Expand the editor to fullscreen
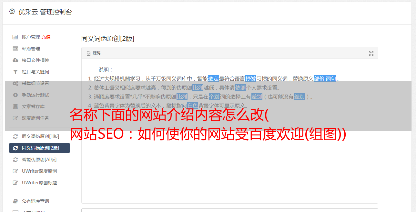416x212 pixels. click(371, 53)
